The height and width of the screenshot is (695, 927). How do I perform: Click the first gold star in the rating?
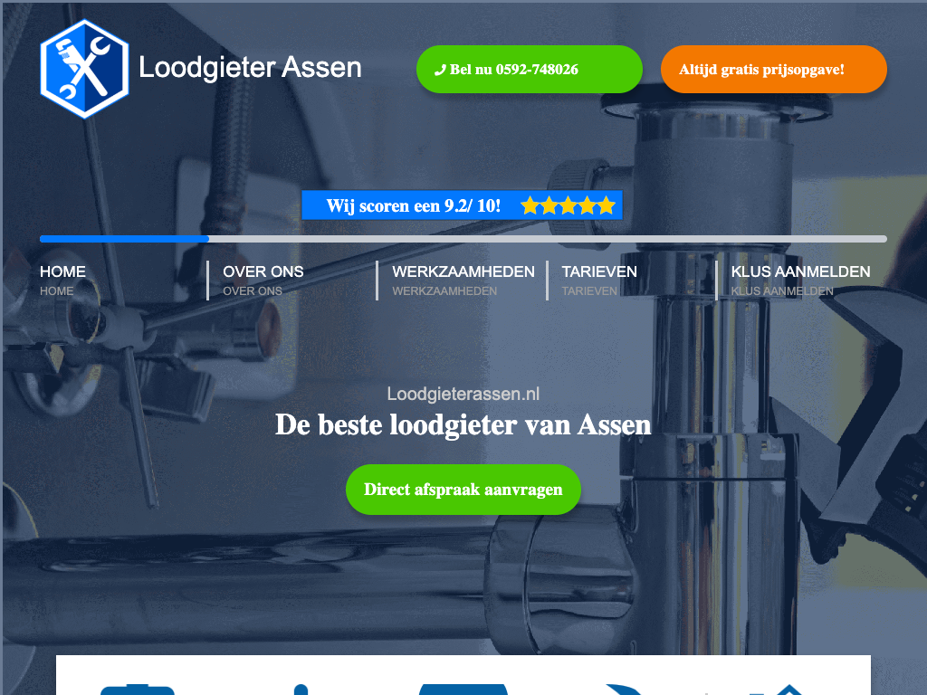point(530,205)
